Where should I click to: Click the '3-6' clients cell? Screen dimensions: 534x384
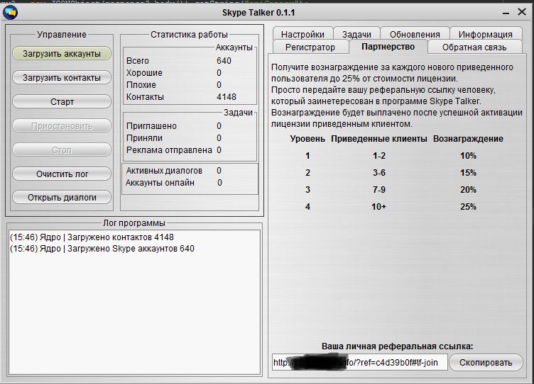(x=379, y=173)
